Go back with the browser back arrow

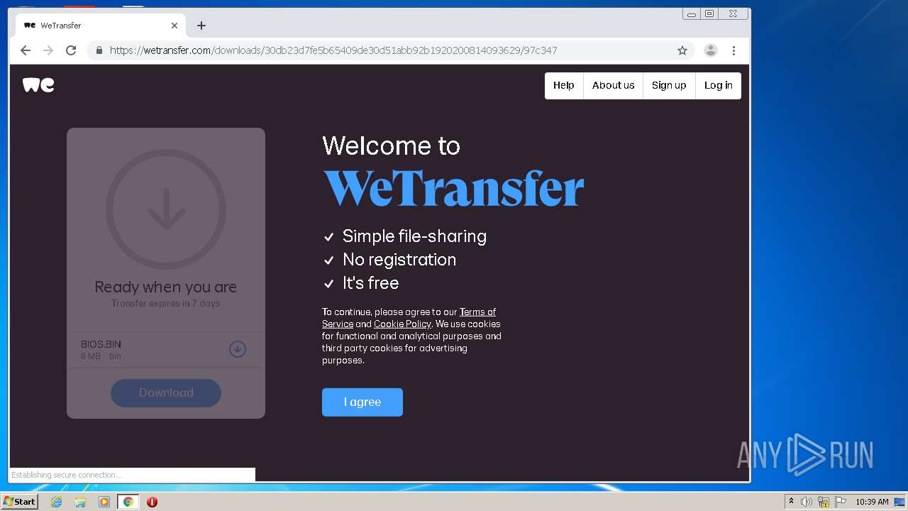26,50
